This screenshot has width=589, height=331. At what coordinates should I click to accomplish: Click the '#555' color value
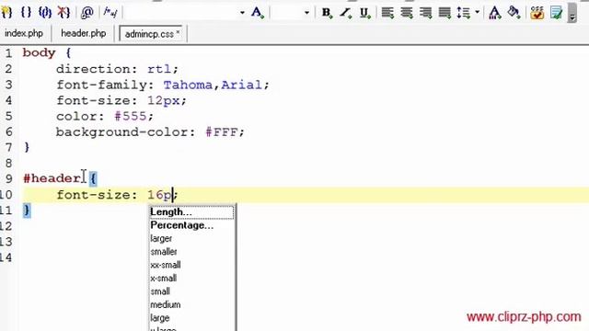click(x=130, y=117)
